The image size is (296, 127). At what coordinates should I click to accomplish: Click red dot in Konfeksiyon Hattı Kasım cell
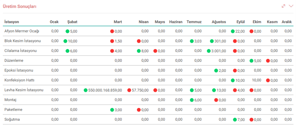click(268, 80)
